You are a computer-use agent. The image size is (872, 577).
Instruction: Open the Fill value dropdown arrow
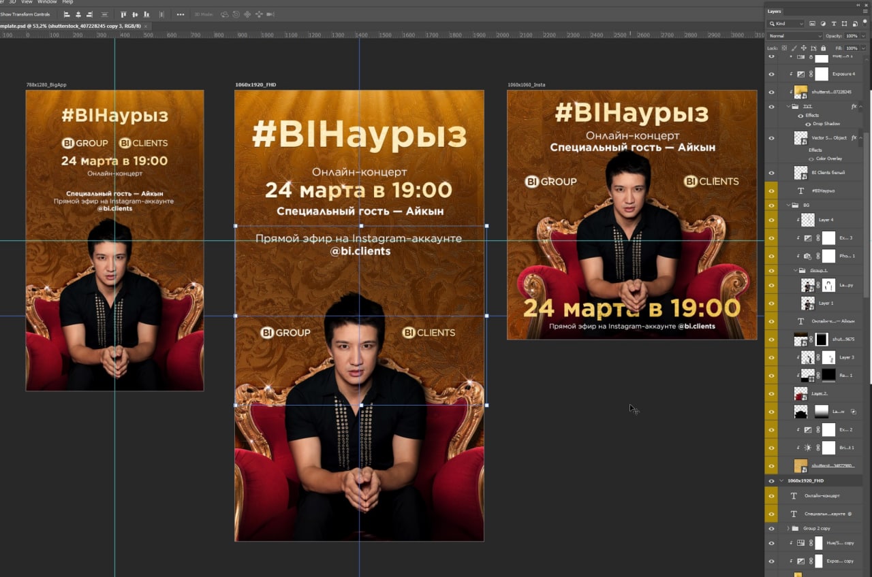tap(862, 48)
